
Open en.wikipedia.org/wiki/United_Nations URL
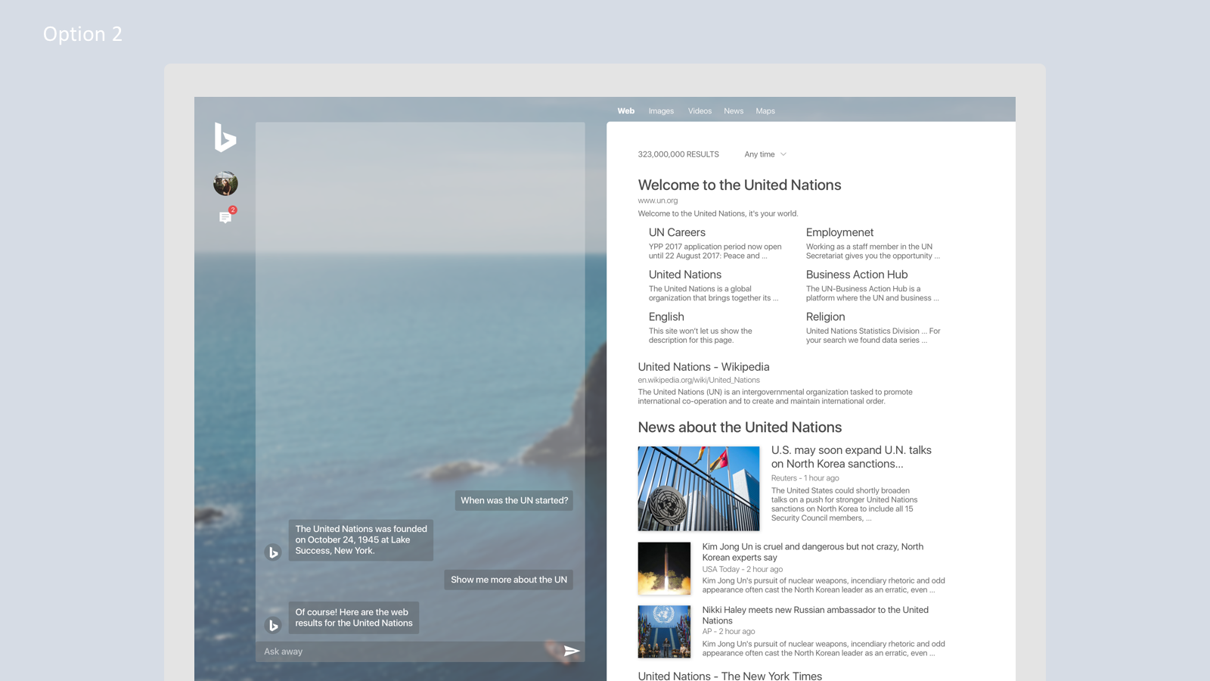699,380
